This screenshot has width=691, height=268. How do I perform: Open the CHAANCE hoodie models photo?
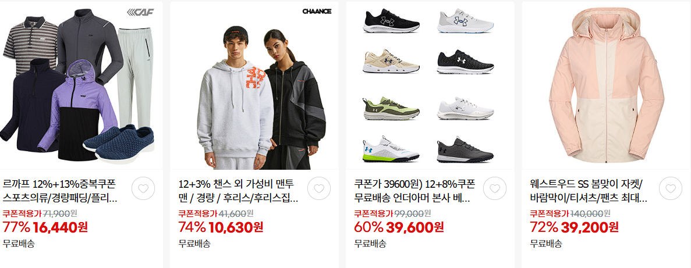coord(254,86)
